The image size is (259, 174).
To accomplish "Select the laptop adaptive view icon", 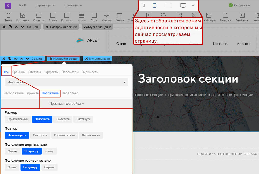I will [168, 5].
